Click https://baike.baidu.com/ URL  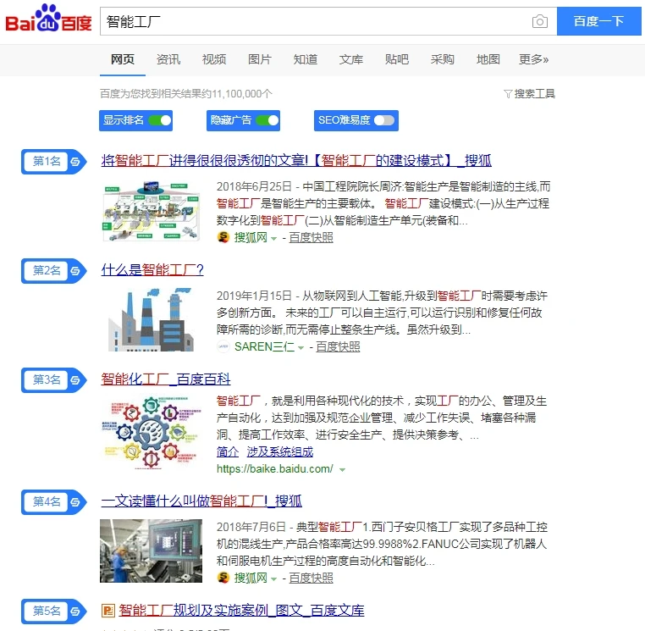pos(275,469)
